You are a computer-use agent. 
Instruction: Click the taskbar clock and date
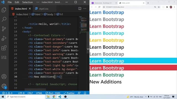click(166, 97)
